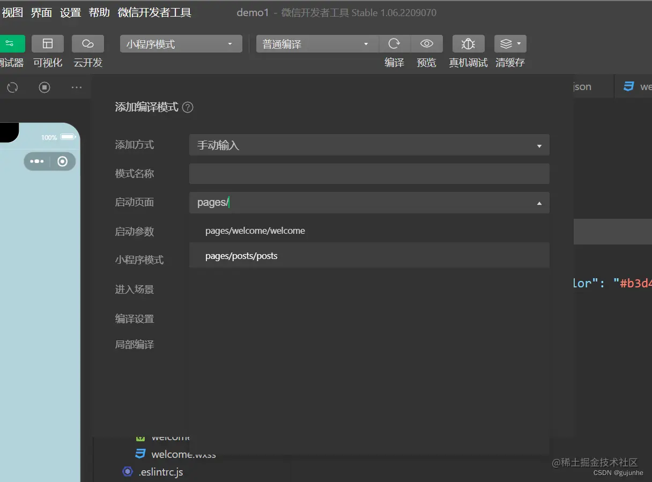Screen dimensions: 652x482
Task: Click the 预览 eye icon
Action: coord(427,44)
